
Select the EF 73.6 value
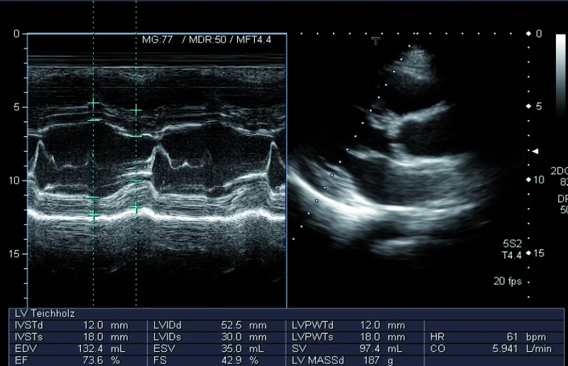pos(93,360)
